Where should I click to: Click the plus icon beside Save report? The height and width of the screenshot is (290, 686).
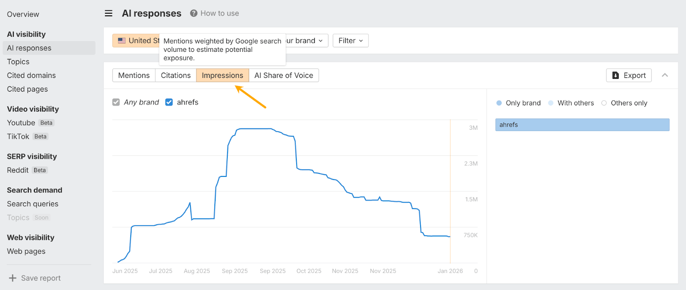[13, 278]
